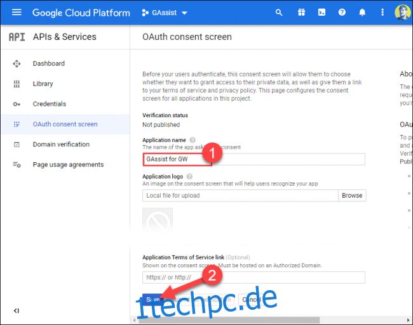Open the hamburger navigation menu
This screenshot has width=413, height=325.
point(17,12)
